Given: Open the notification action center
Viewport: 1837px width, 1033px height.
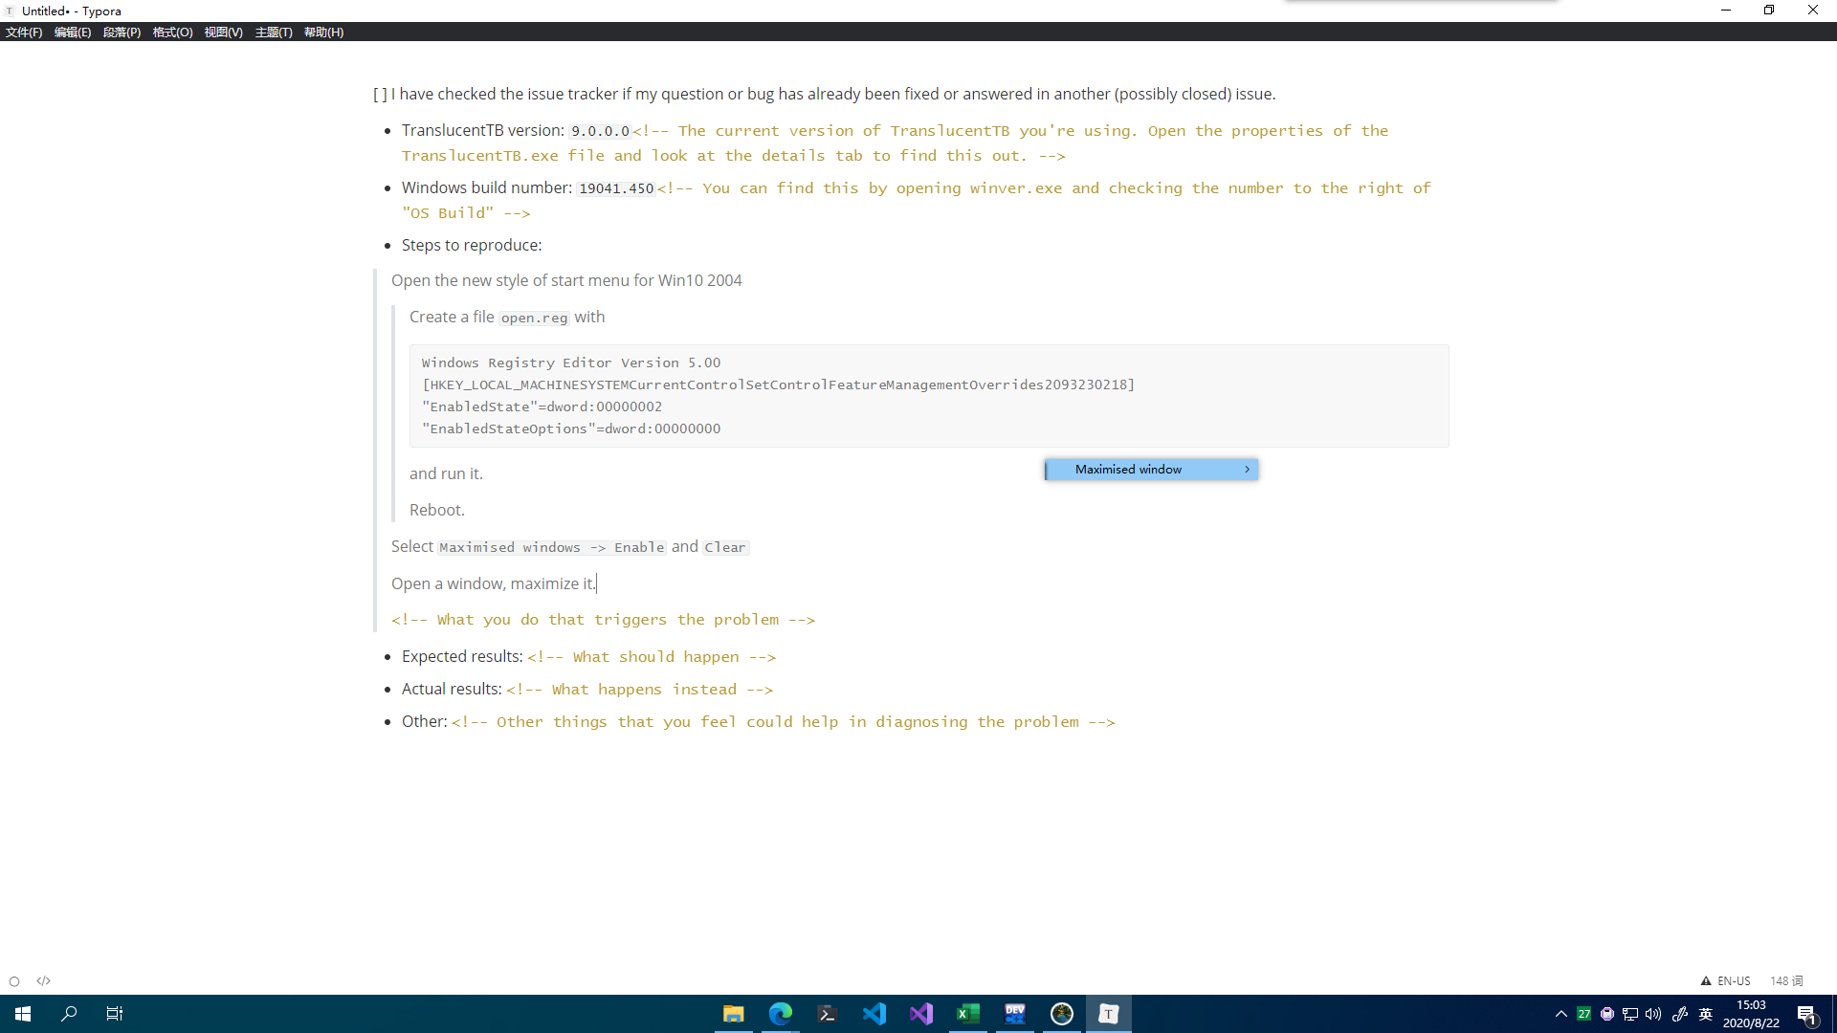Looking at the screenshot, I should 1807,1014.
